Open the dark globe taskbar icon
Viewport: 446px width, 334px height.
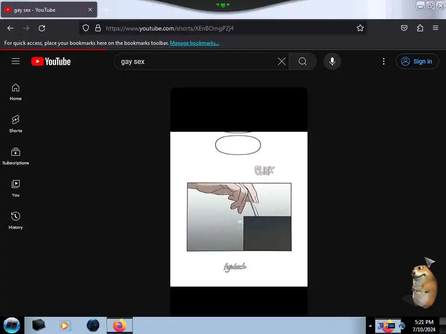[93, 325]
